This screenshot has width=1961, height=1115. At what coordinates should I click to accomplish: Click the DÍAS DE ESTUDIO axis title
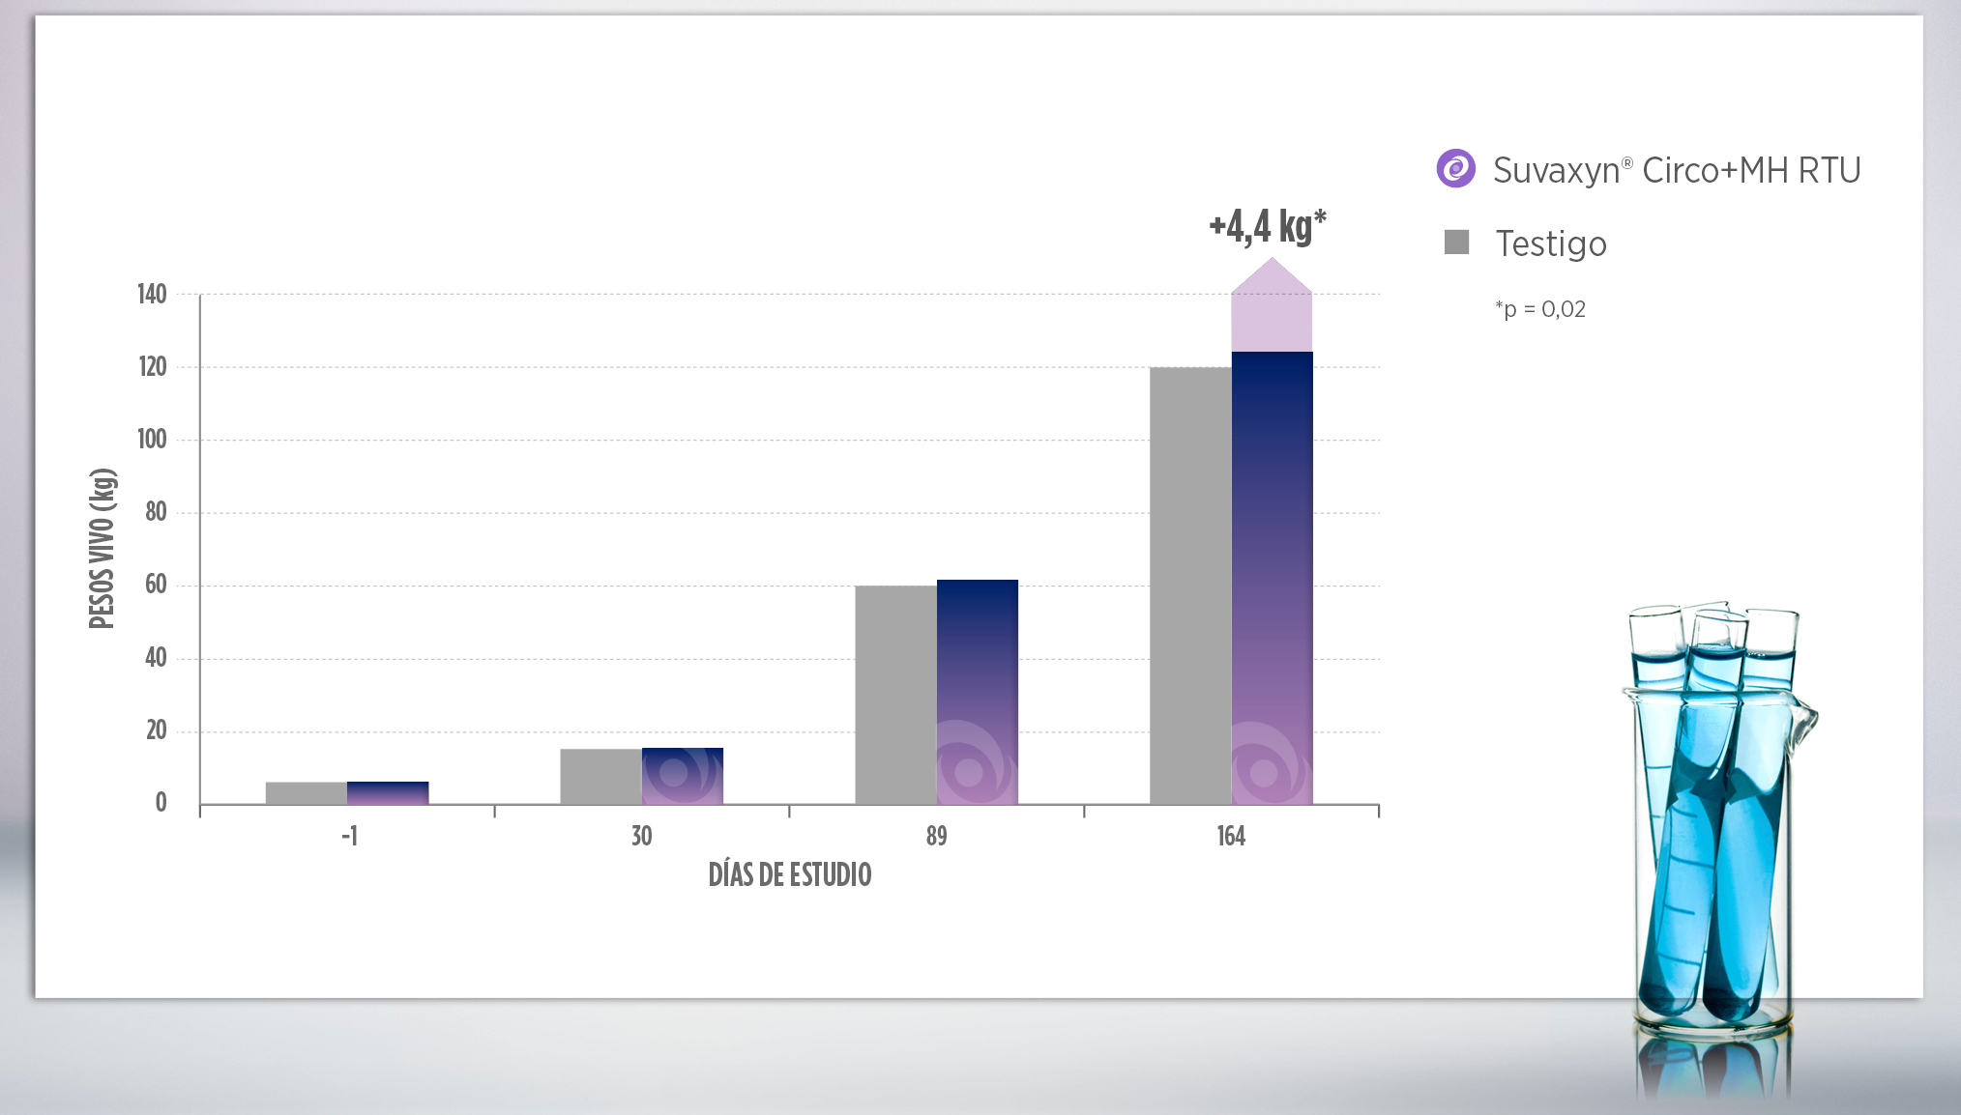coord(789,874)
